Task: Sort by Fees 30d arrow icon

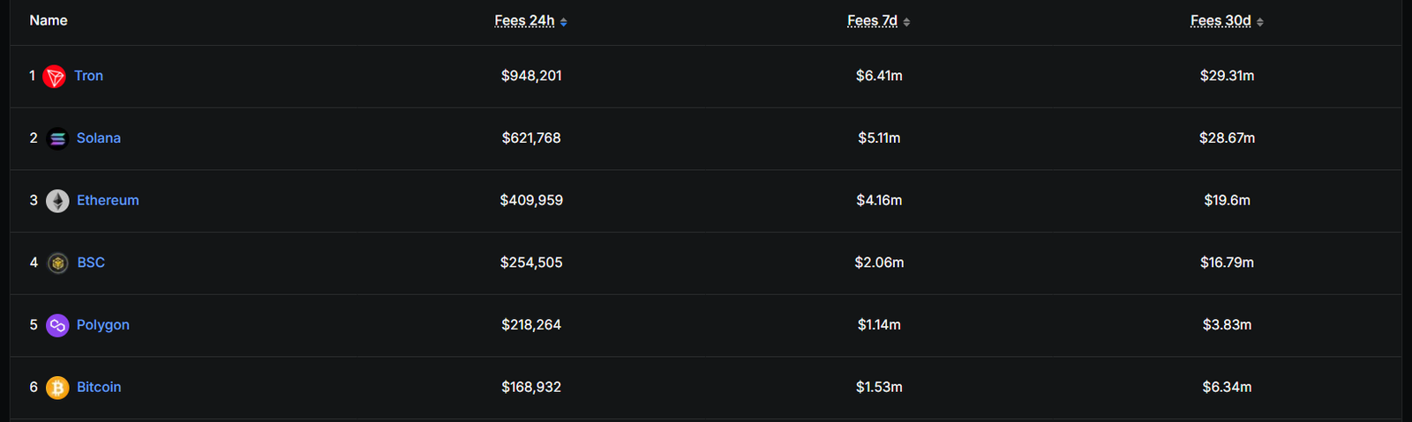Action: click(x=1260, y=22)
